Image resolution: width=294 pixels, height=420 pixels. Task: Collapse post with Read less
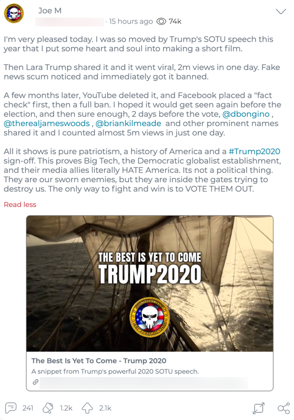tap(20, 205)
